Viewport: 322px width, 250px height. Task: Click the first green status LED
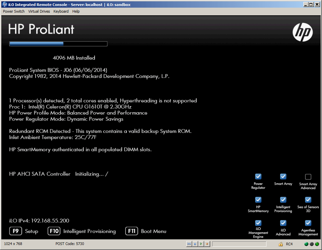tap(306, 244)
